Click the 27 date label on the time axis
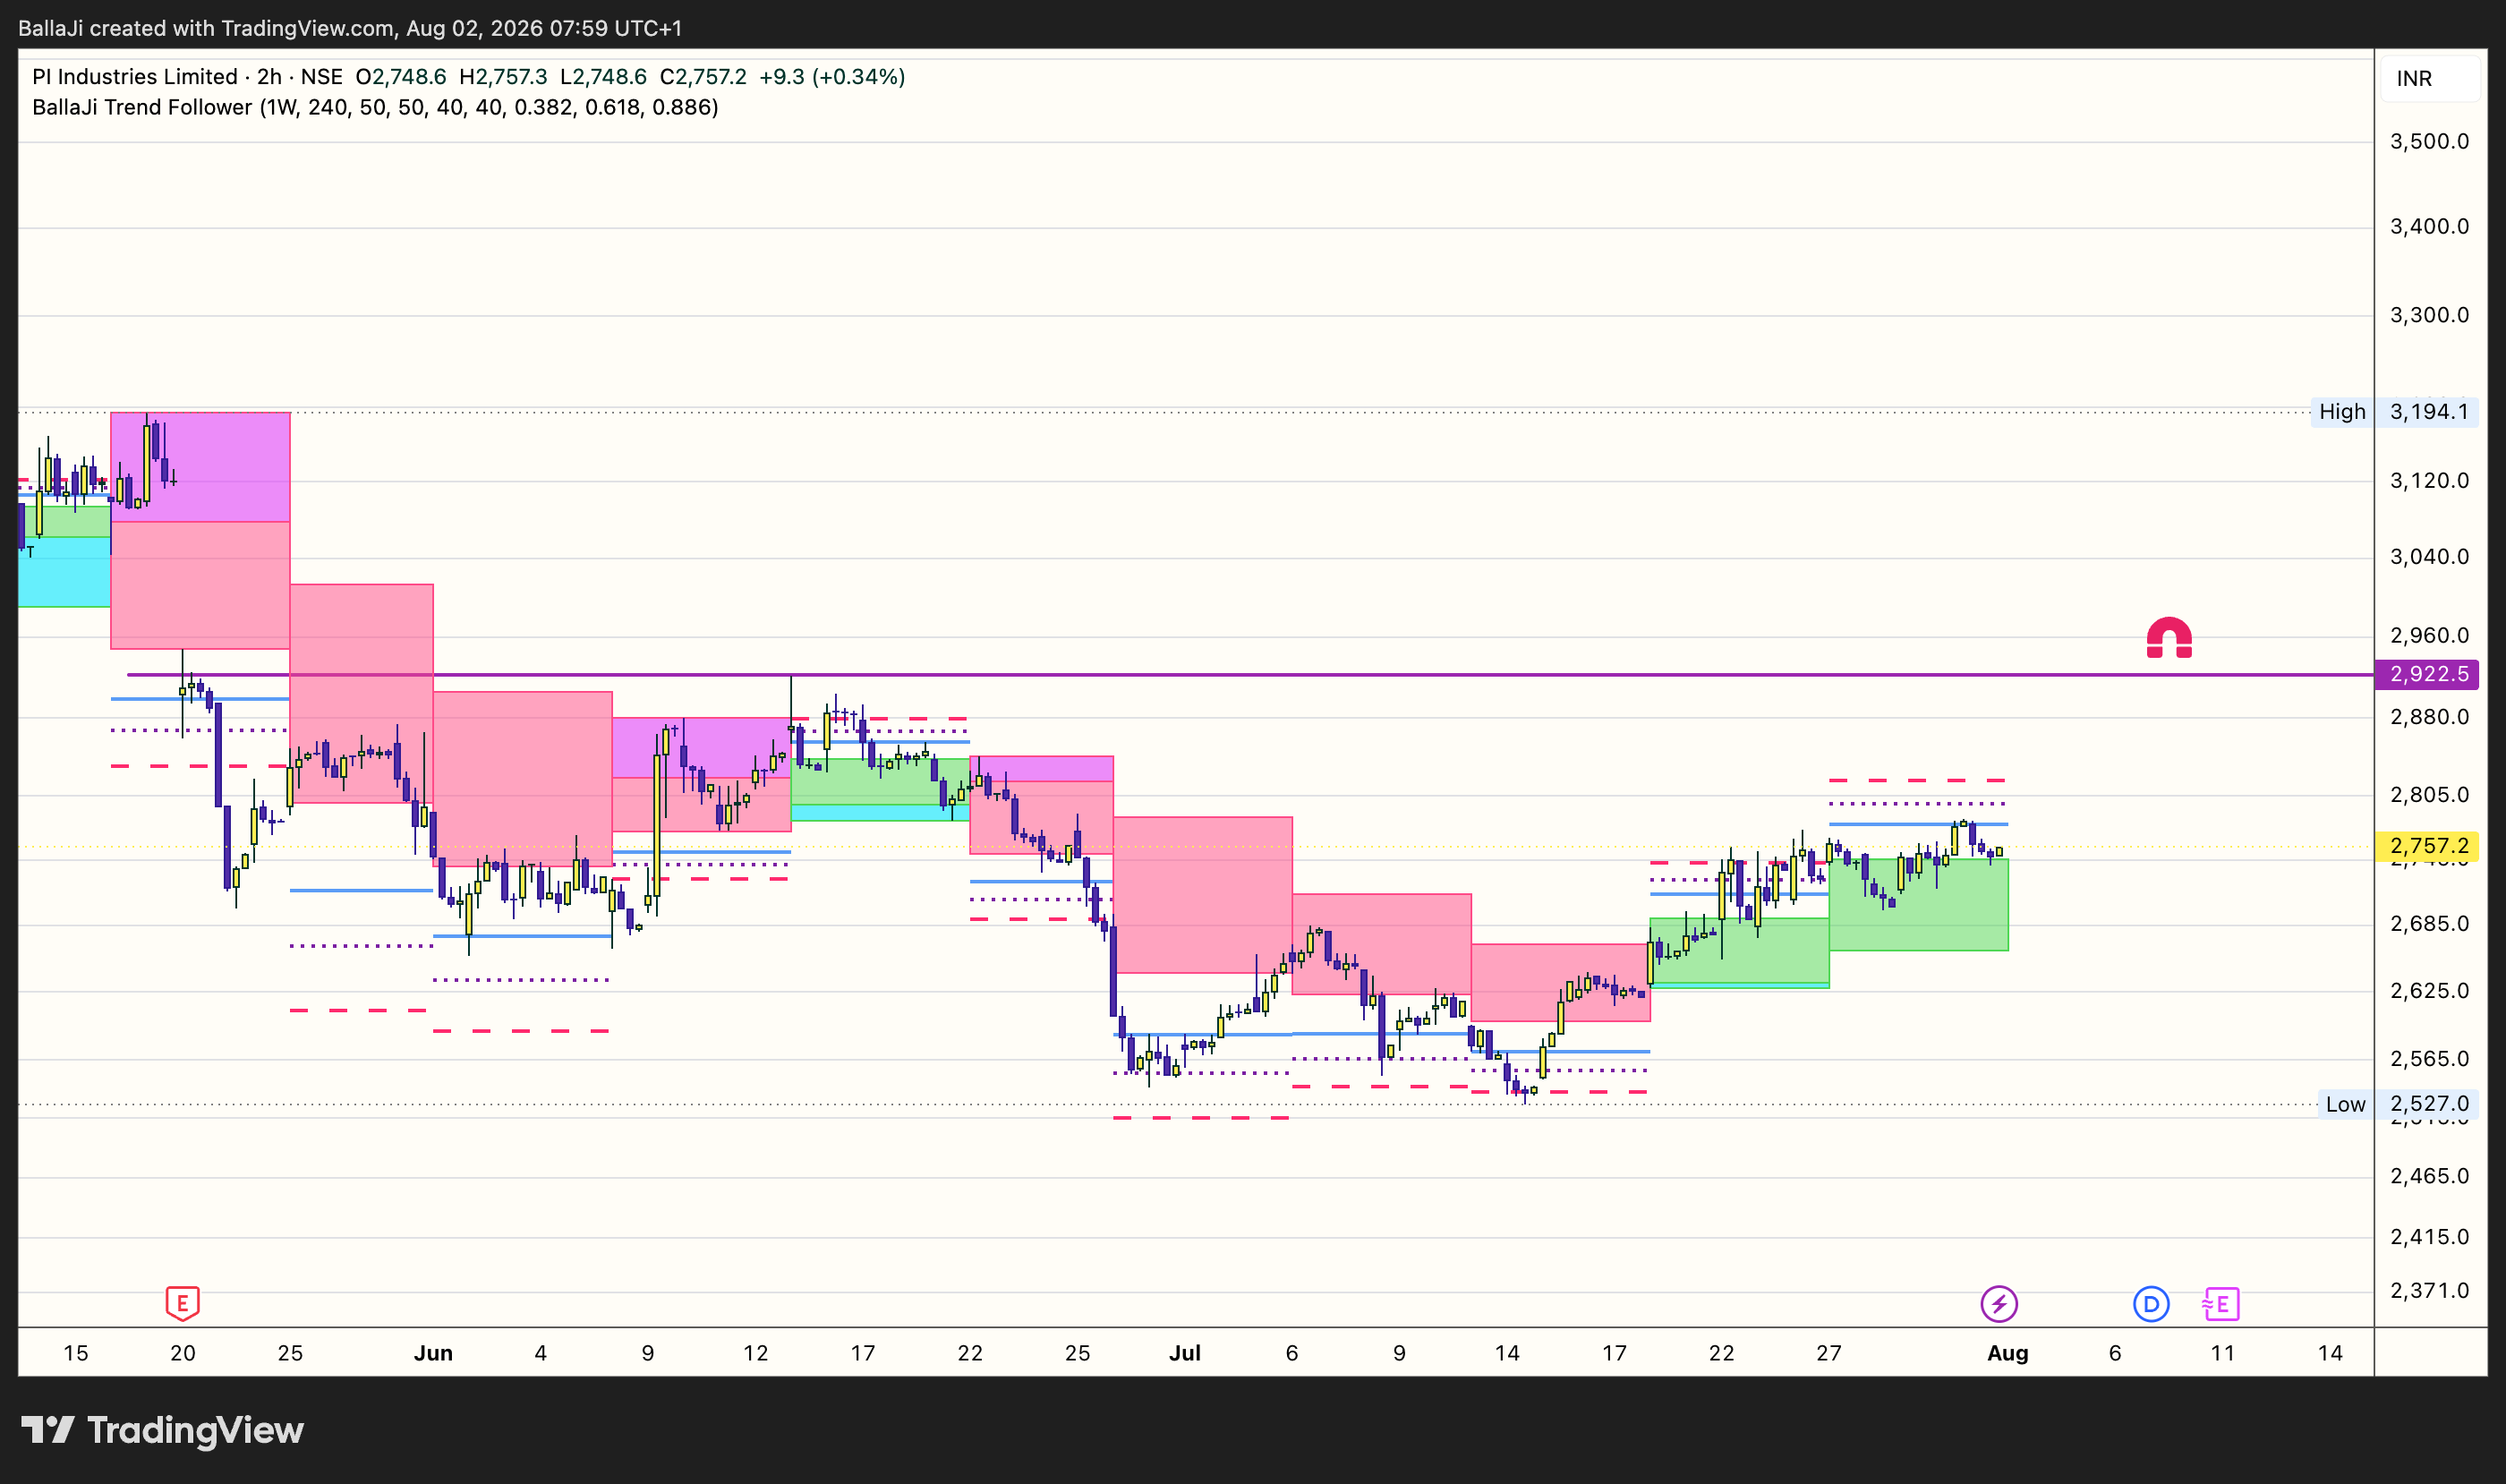This screenshot has height=1484, width=2506. pos(1829,1353)
